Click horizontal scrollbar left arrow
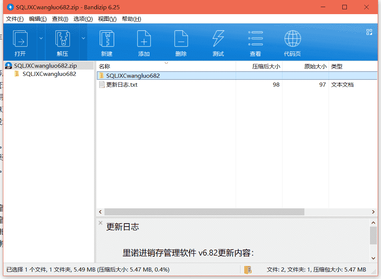This screenshot has height=279, width=381. tap(100, 212)
